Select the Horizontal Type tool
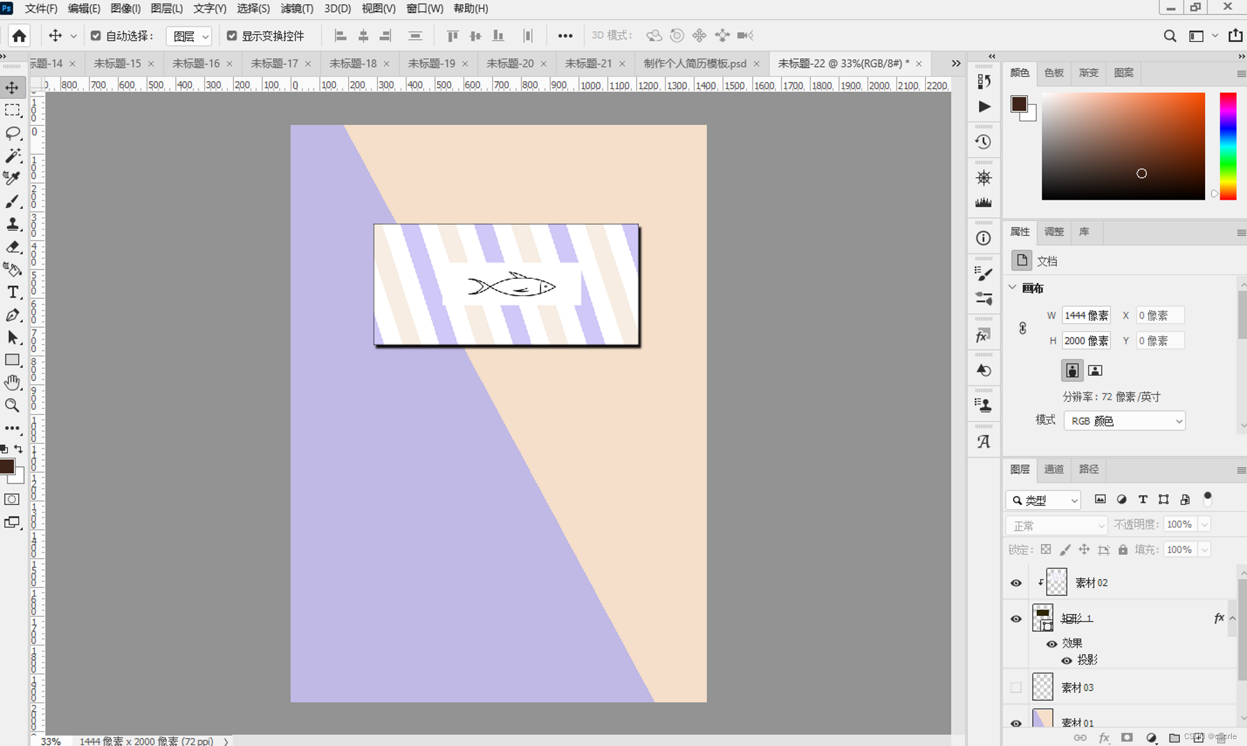Viewport: 1247px width, 746px height. tap(13, 292)
